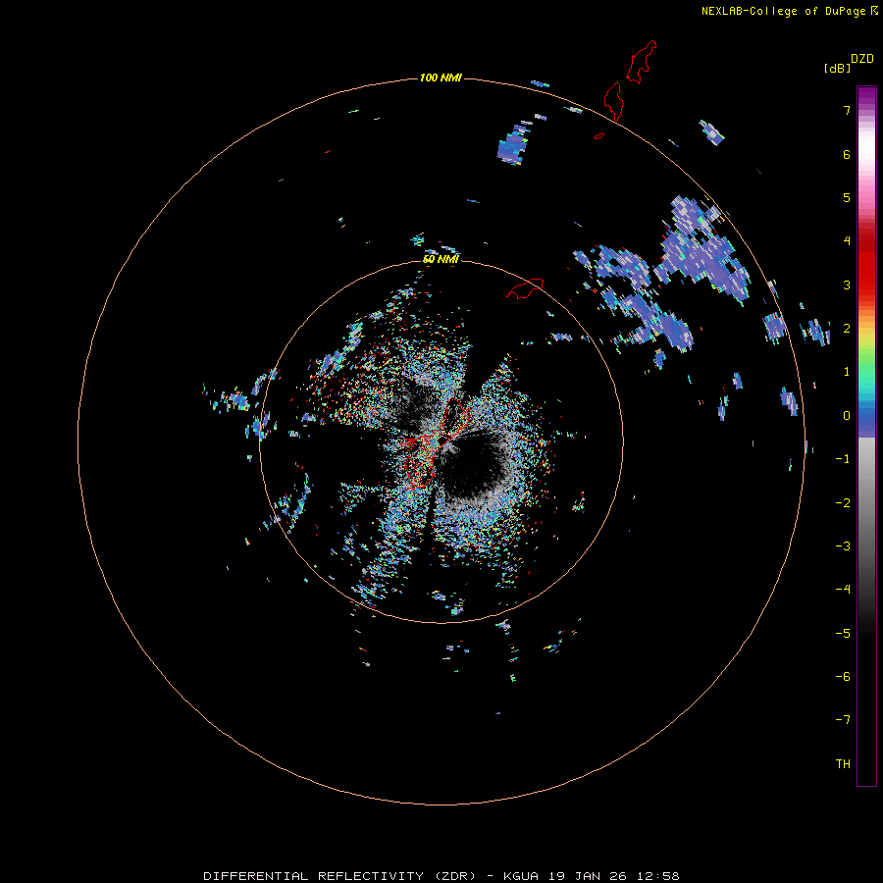Select the -1 value on the color scale
883x883 pixels.
click(x=843, y=459)
